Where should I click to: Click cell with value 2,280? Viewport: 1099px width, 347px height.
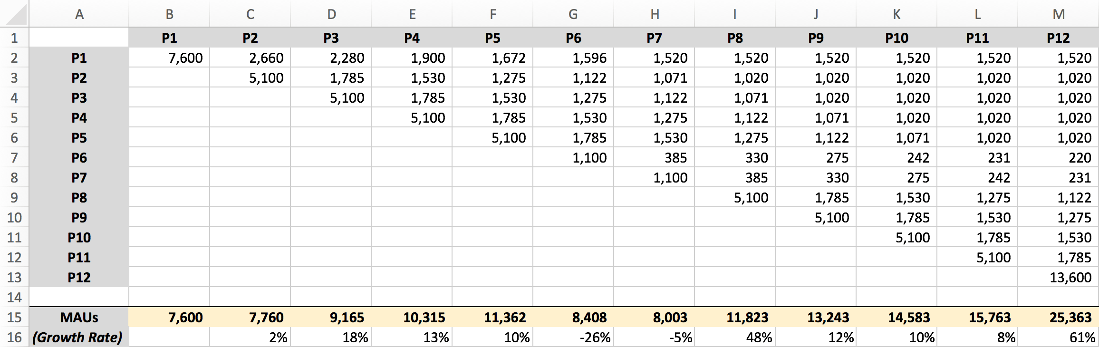[331, 58]
